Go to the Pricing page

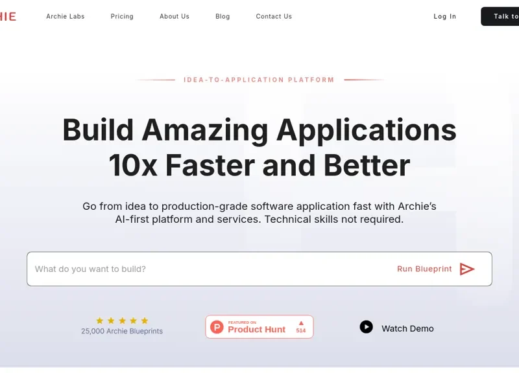[122, 16]
